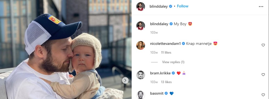
Task: Click the verified badge next to the blinddaley header
Action: [x=171, y=7]
